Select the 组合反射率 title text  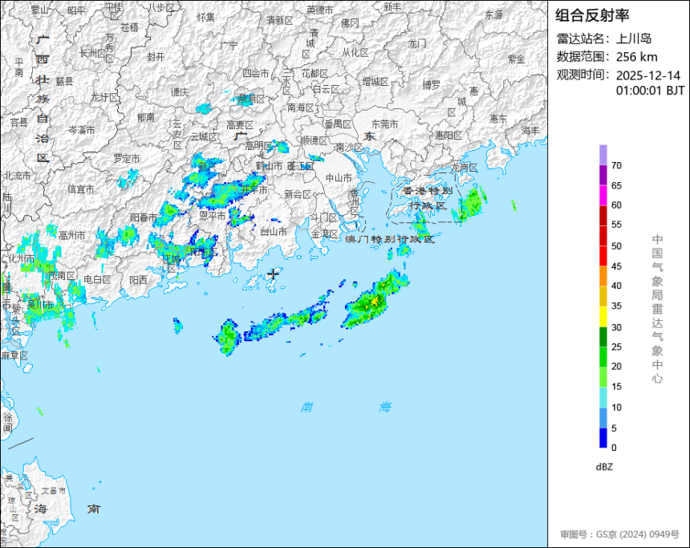point(592,15)
